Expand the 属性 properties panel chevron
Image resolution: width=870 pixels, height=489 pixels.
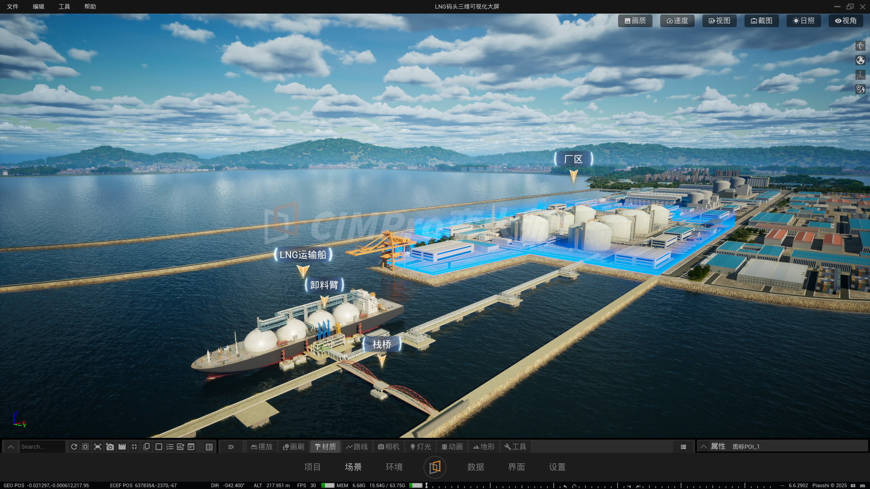click(704, 447)
